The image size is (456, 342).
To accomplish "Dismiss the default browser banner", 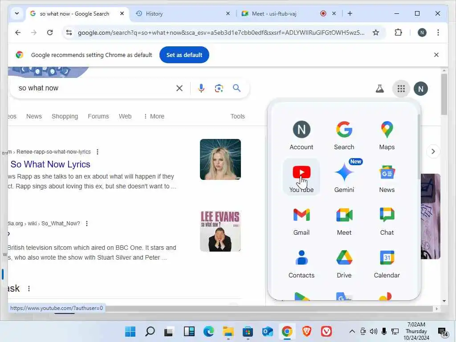I will point(436,55).
